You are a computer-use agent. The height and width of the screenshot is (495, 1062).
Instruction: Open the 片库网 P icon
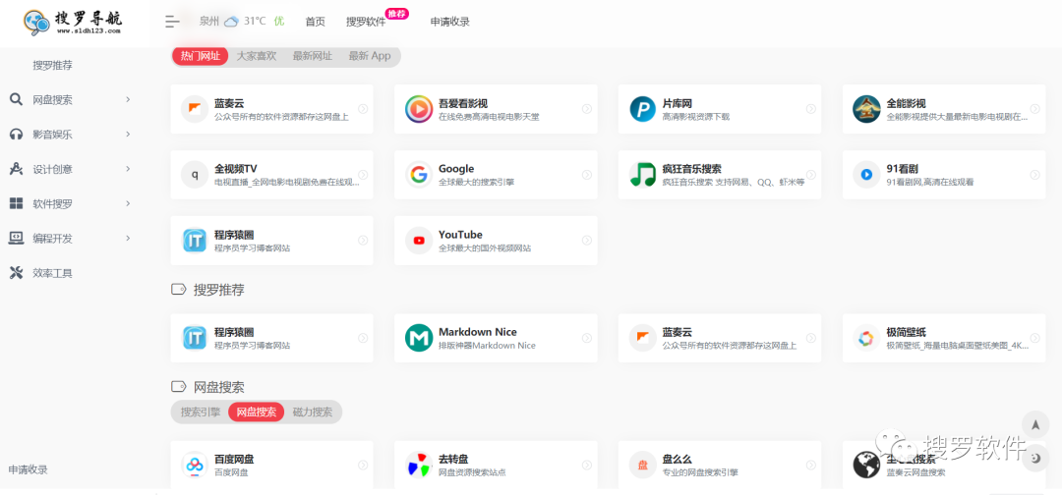643,109
